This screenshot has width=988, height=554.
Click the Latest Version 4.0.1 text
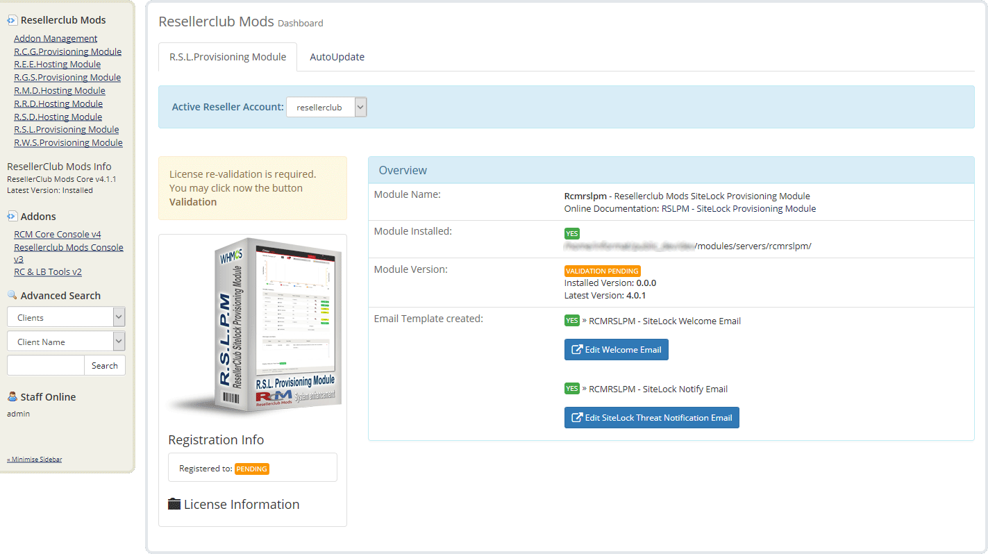pyautogui.click(x=605, y=295)
